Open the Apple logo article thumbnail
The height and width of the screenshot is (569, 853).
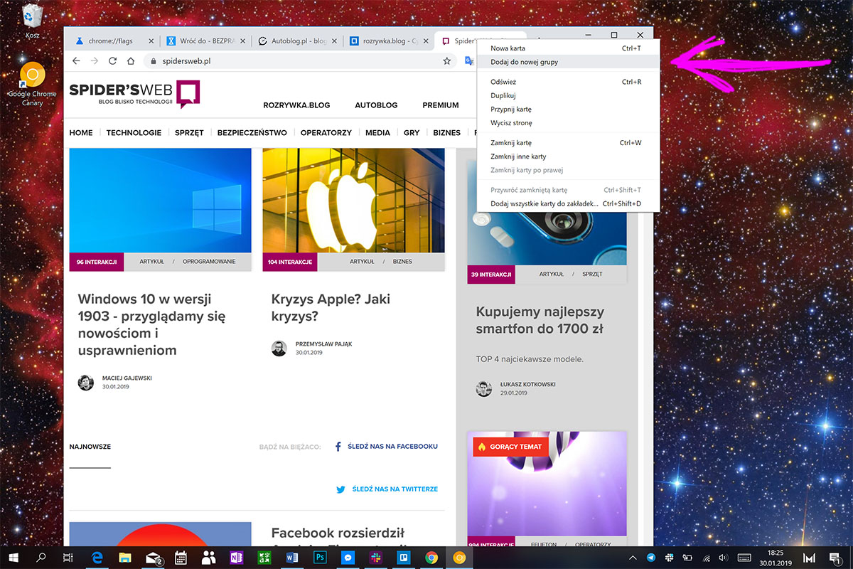pyautogui.click(x=353, y=201)
